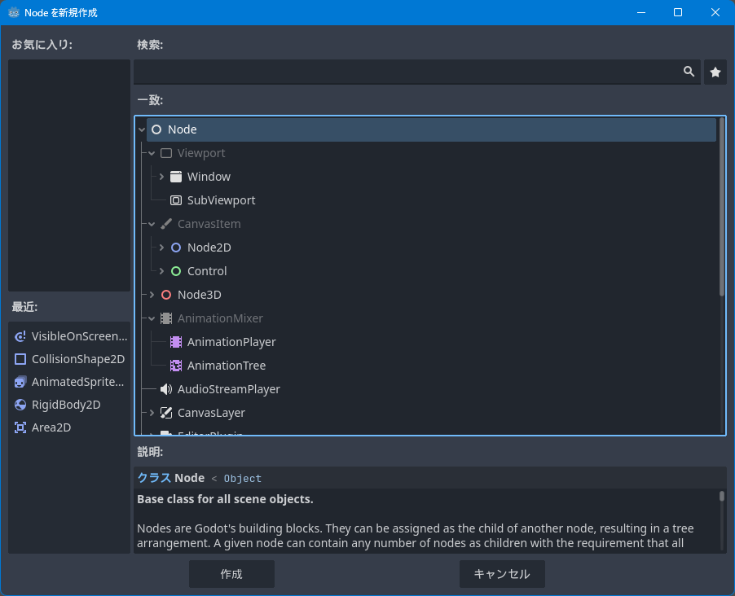Select SubViewport in the node tree
735x596 pixels.
tap(222, 200)
